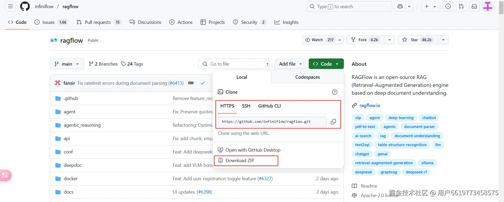Open the Projects tab
Screen dimensions: 504x202
pyautogui.click(x=213, y=22)
